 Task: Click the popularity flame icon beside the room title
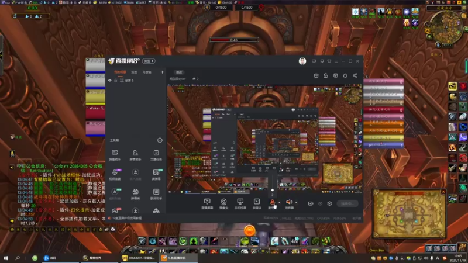(194, 79)
